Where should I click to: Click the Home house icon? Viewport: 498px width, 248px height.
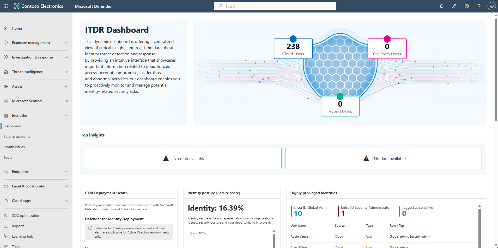coord(6,28)
